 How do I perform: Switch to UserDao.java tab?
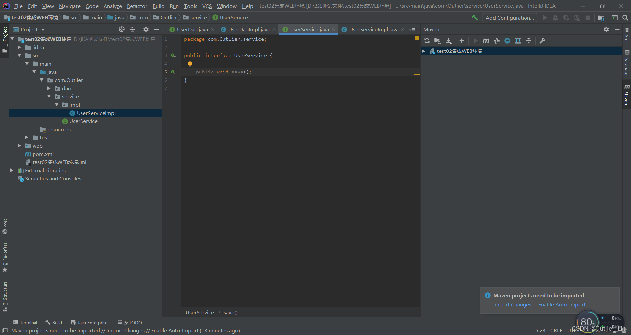(192, 30)
